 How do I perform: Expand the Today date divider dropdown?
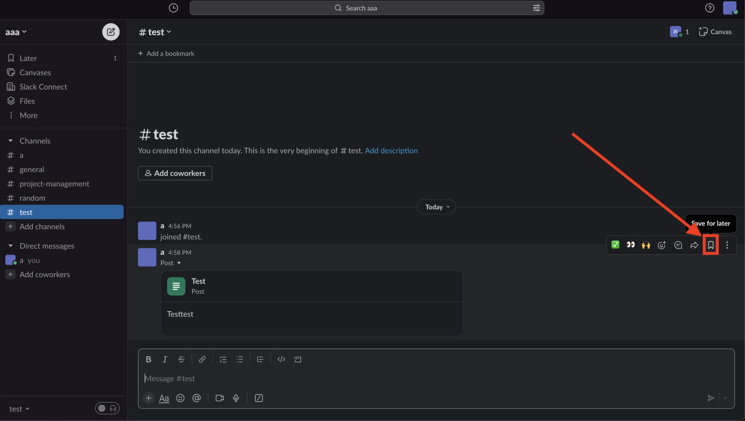pyautogui.click(x=436, y=207)
